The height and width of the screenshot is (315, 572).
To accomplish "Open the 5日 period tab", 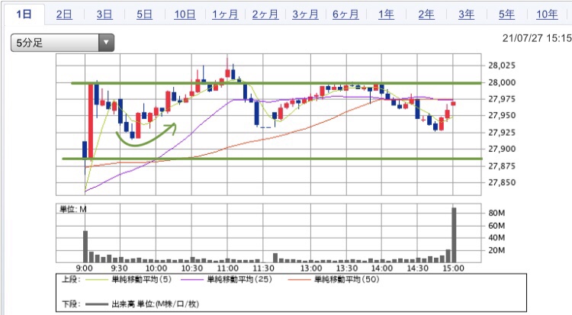I will click(144, 14).
